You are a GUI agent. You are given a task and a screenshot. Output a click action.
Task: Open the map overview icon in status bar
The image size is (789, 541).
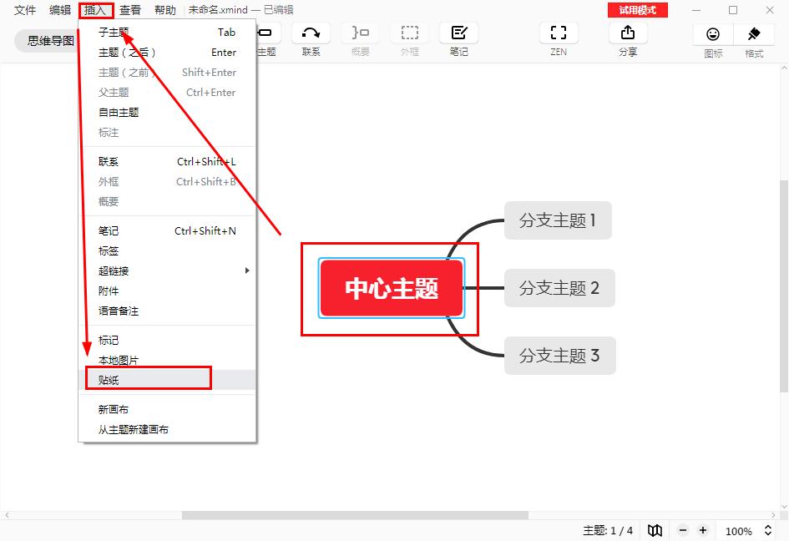point(655,530)
